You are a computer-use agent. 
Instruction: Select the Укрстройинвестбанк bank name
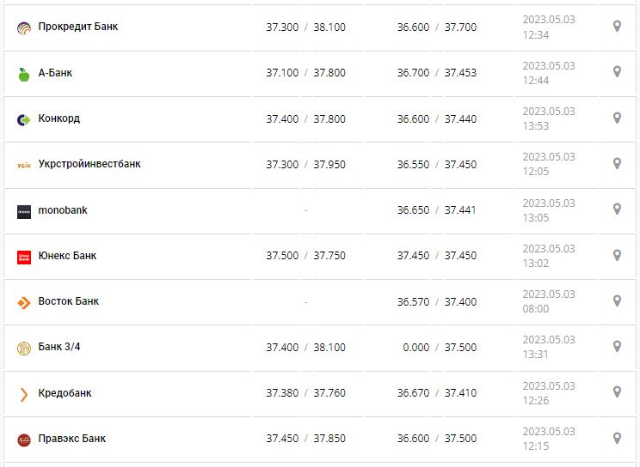89,164
